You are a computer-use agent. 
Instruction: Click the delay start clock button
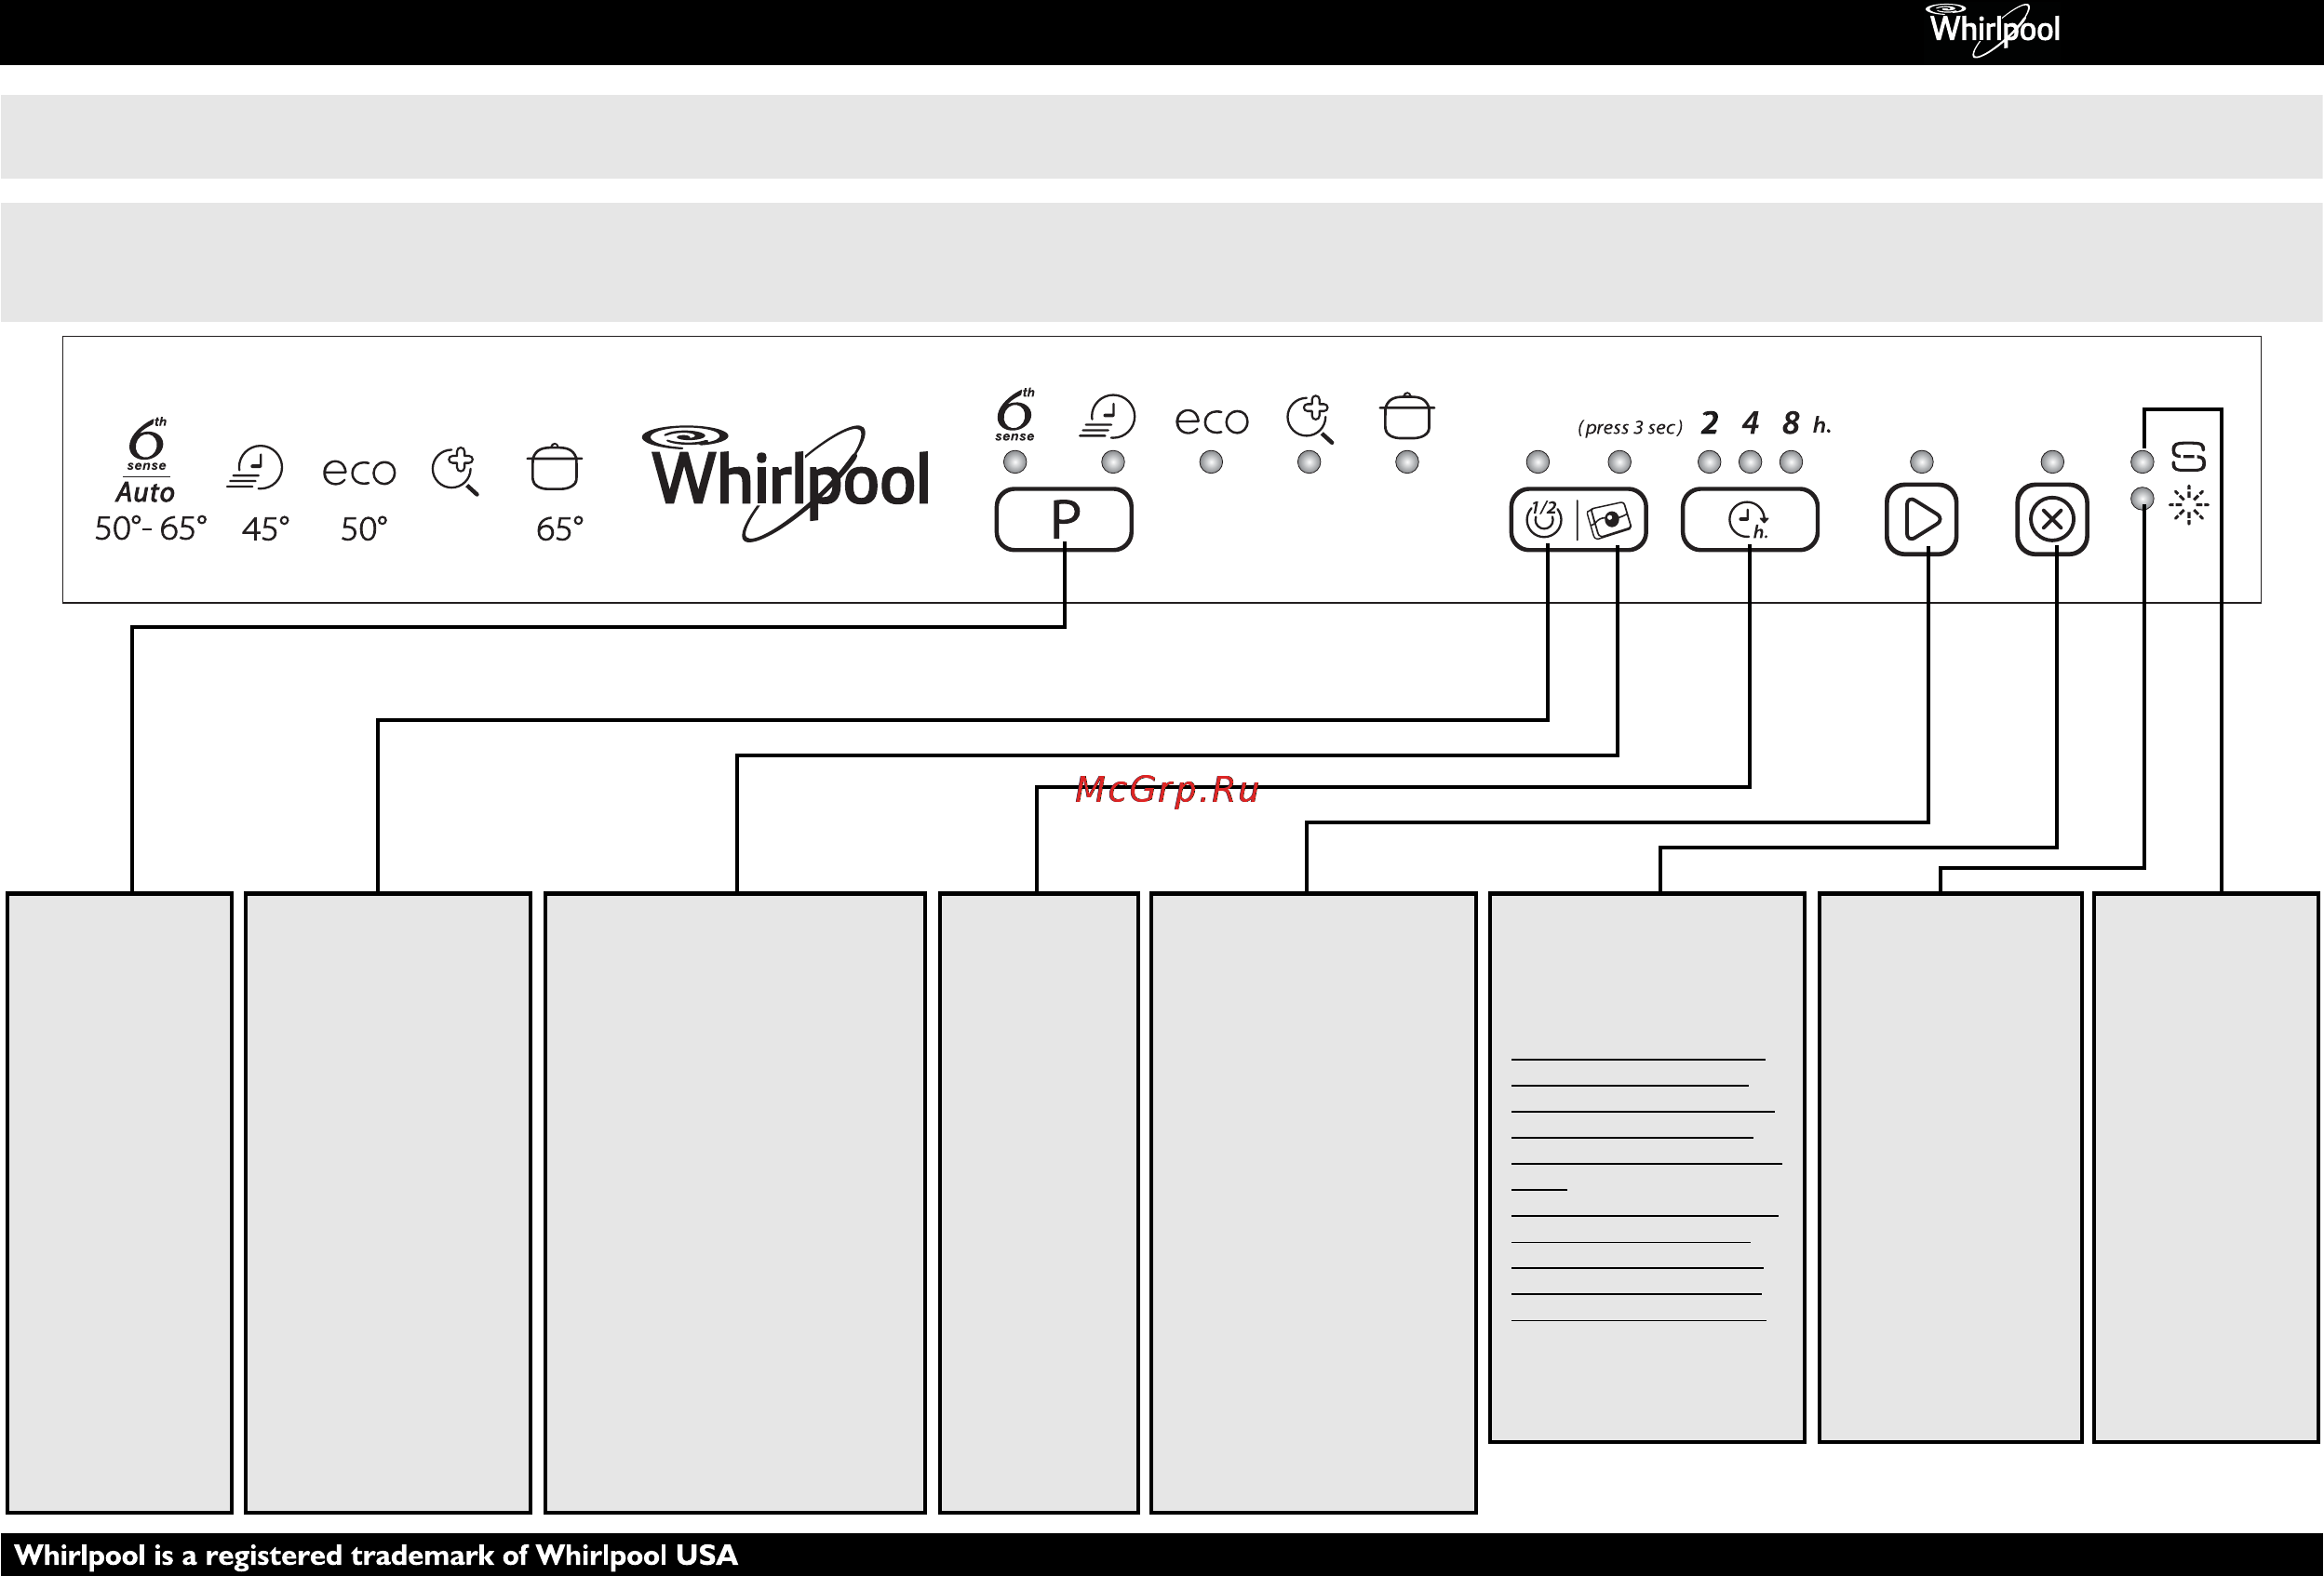pyautogui.click(x=1750, y=520)
